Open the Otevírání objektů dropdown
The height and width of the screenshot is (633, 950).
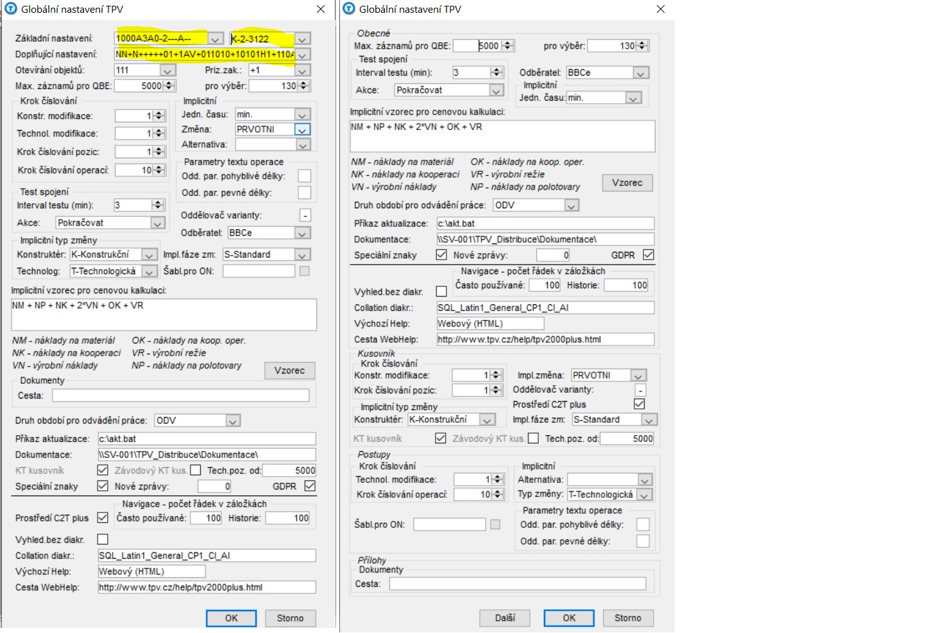168,70
